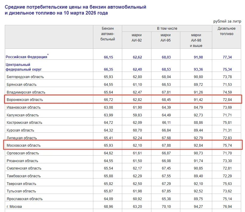The width and height of the screenshot is (245, 212).
Task: Click 'Курская область' row name
Action: (x=20, y=130)
